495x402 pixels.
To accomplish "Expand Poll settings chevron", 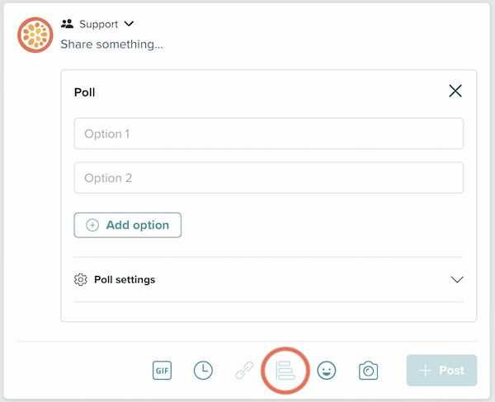I will (x=457, y=279).
